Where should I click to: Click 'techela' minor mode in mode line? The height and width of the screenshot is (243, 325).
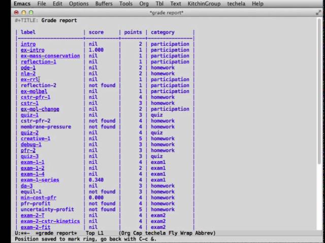pyautogui.click(x=155, y=233)
